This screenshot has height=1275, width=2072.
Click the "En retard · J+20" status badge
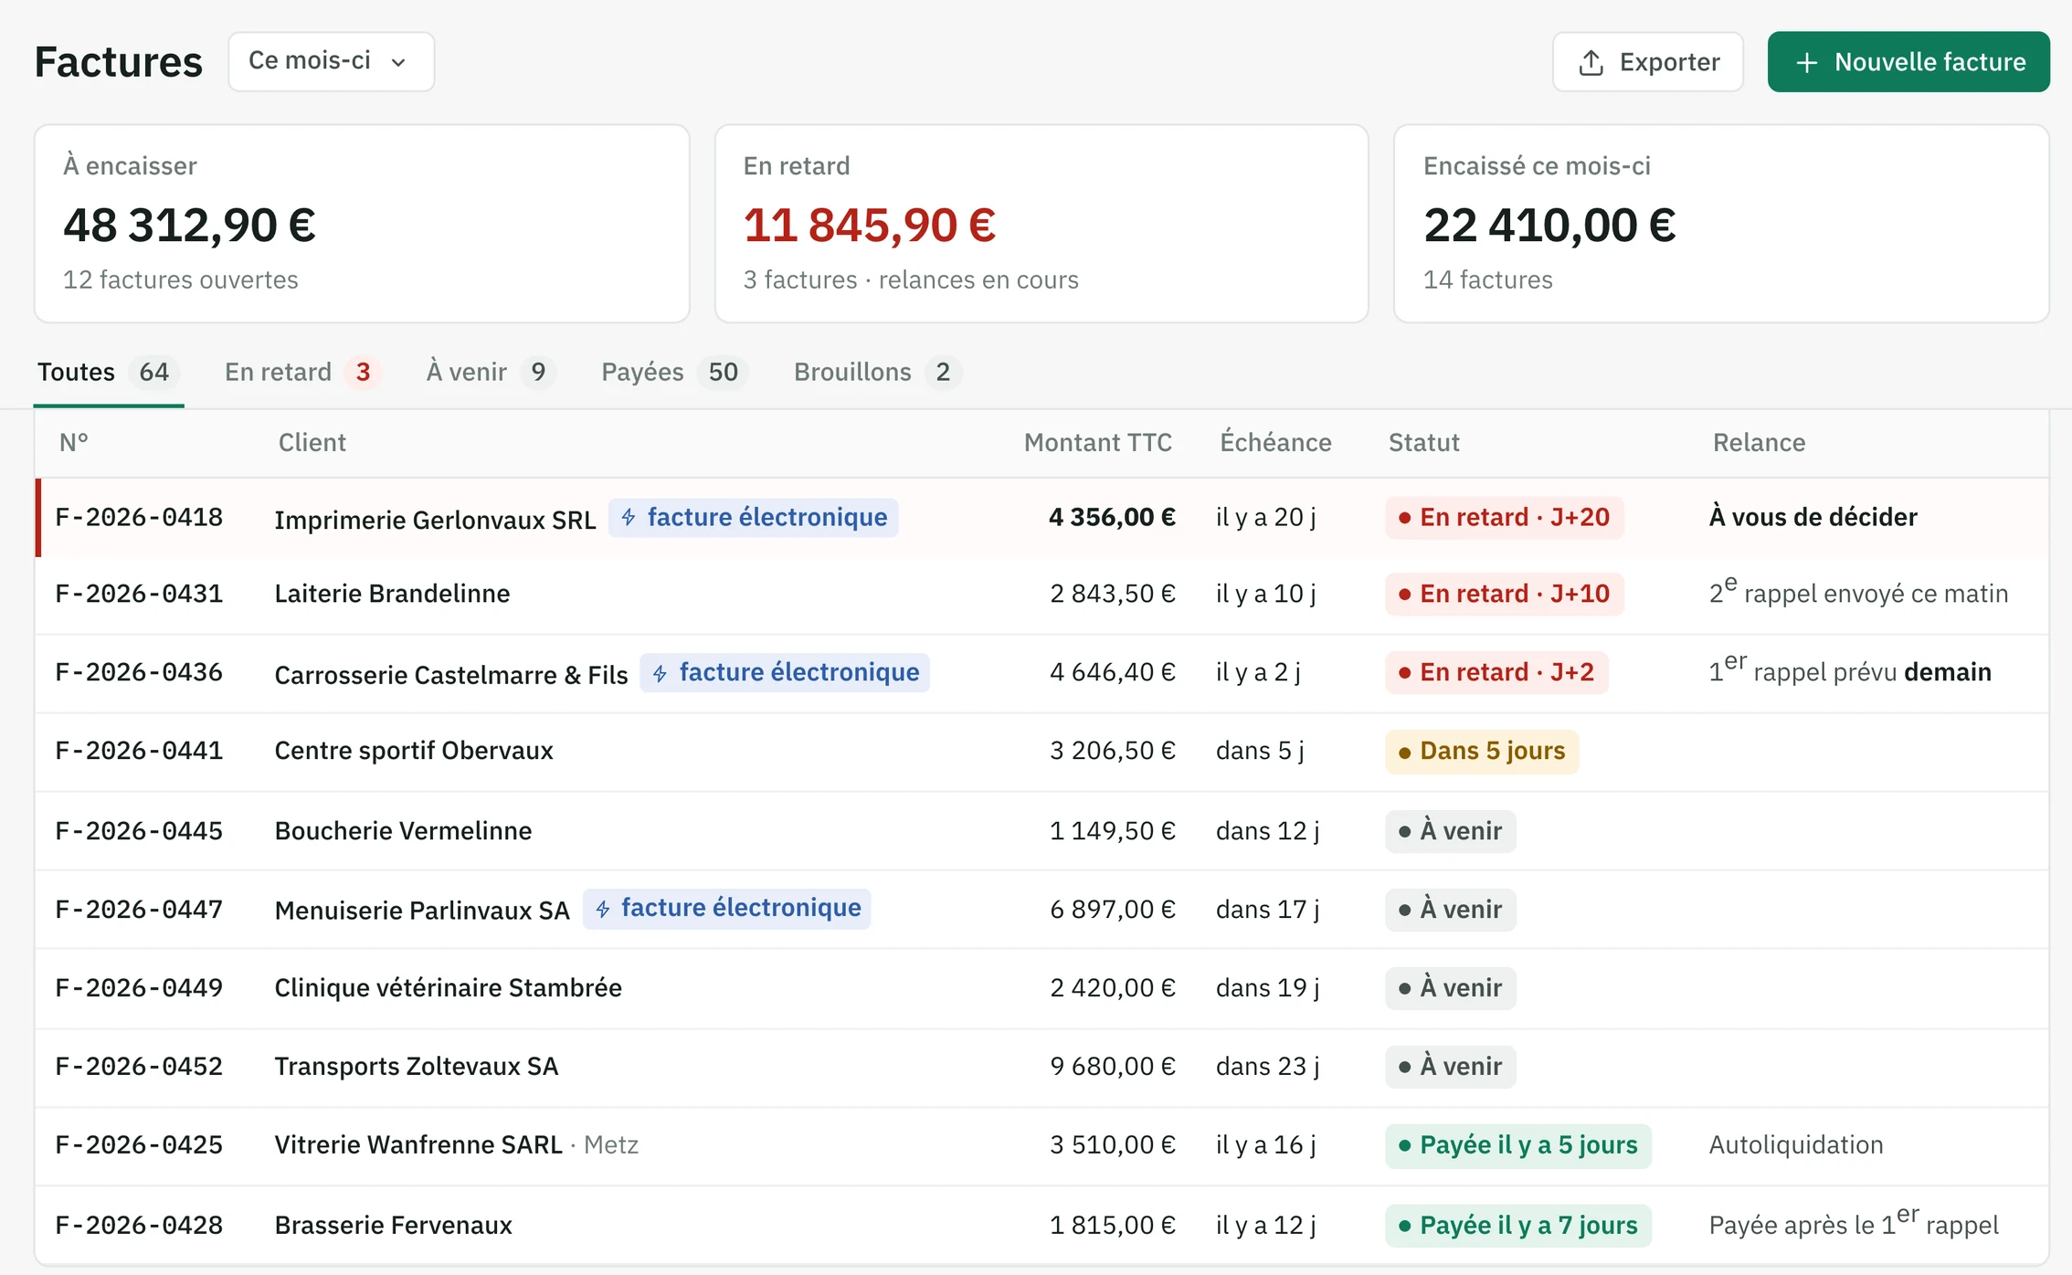(1504, 518)
